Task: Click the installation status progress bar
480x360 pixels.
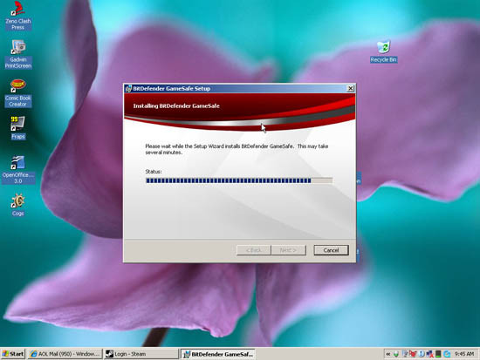Action: [239, 180]
